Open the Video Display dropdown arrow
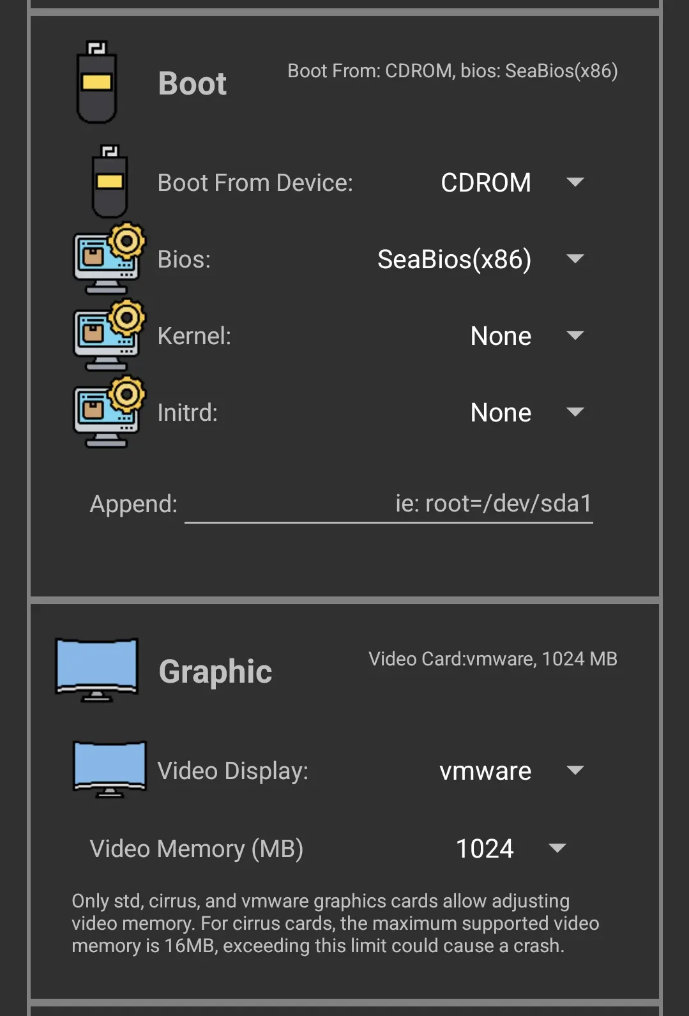This screenshot has width=689, height=1016. [575, 771]
